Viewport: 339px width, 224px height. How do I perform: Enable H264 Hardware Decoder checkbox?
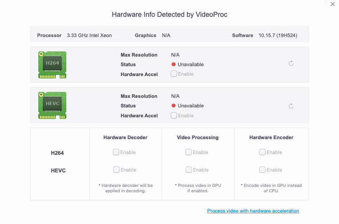116,152
